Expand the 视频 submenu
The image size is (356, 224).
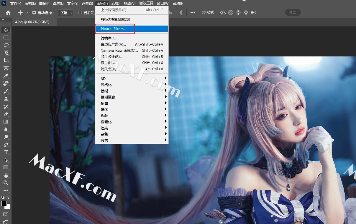click(132, 116)
